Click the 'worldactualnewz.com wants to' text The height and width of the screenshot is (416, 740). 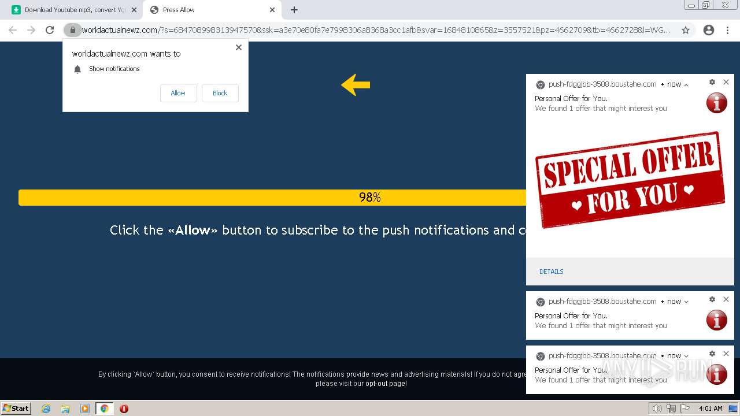tap(126, 54)
